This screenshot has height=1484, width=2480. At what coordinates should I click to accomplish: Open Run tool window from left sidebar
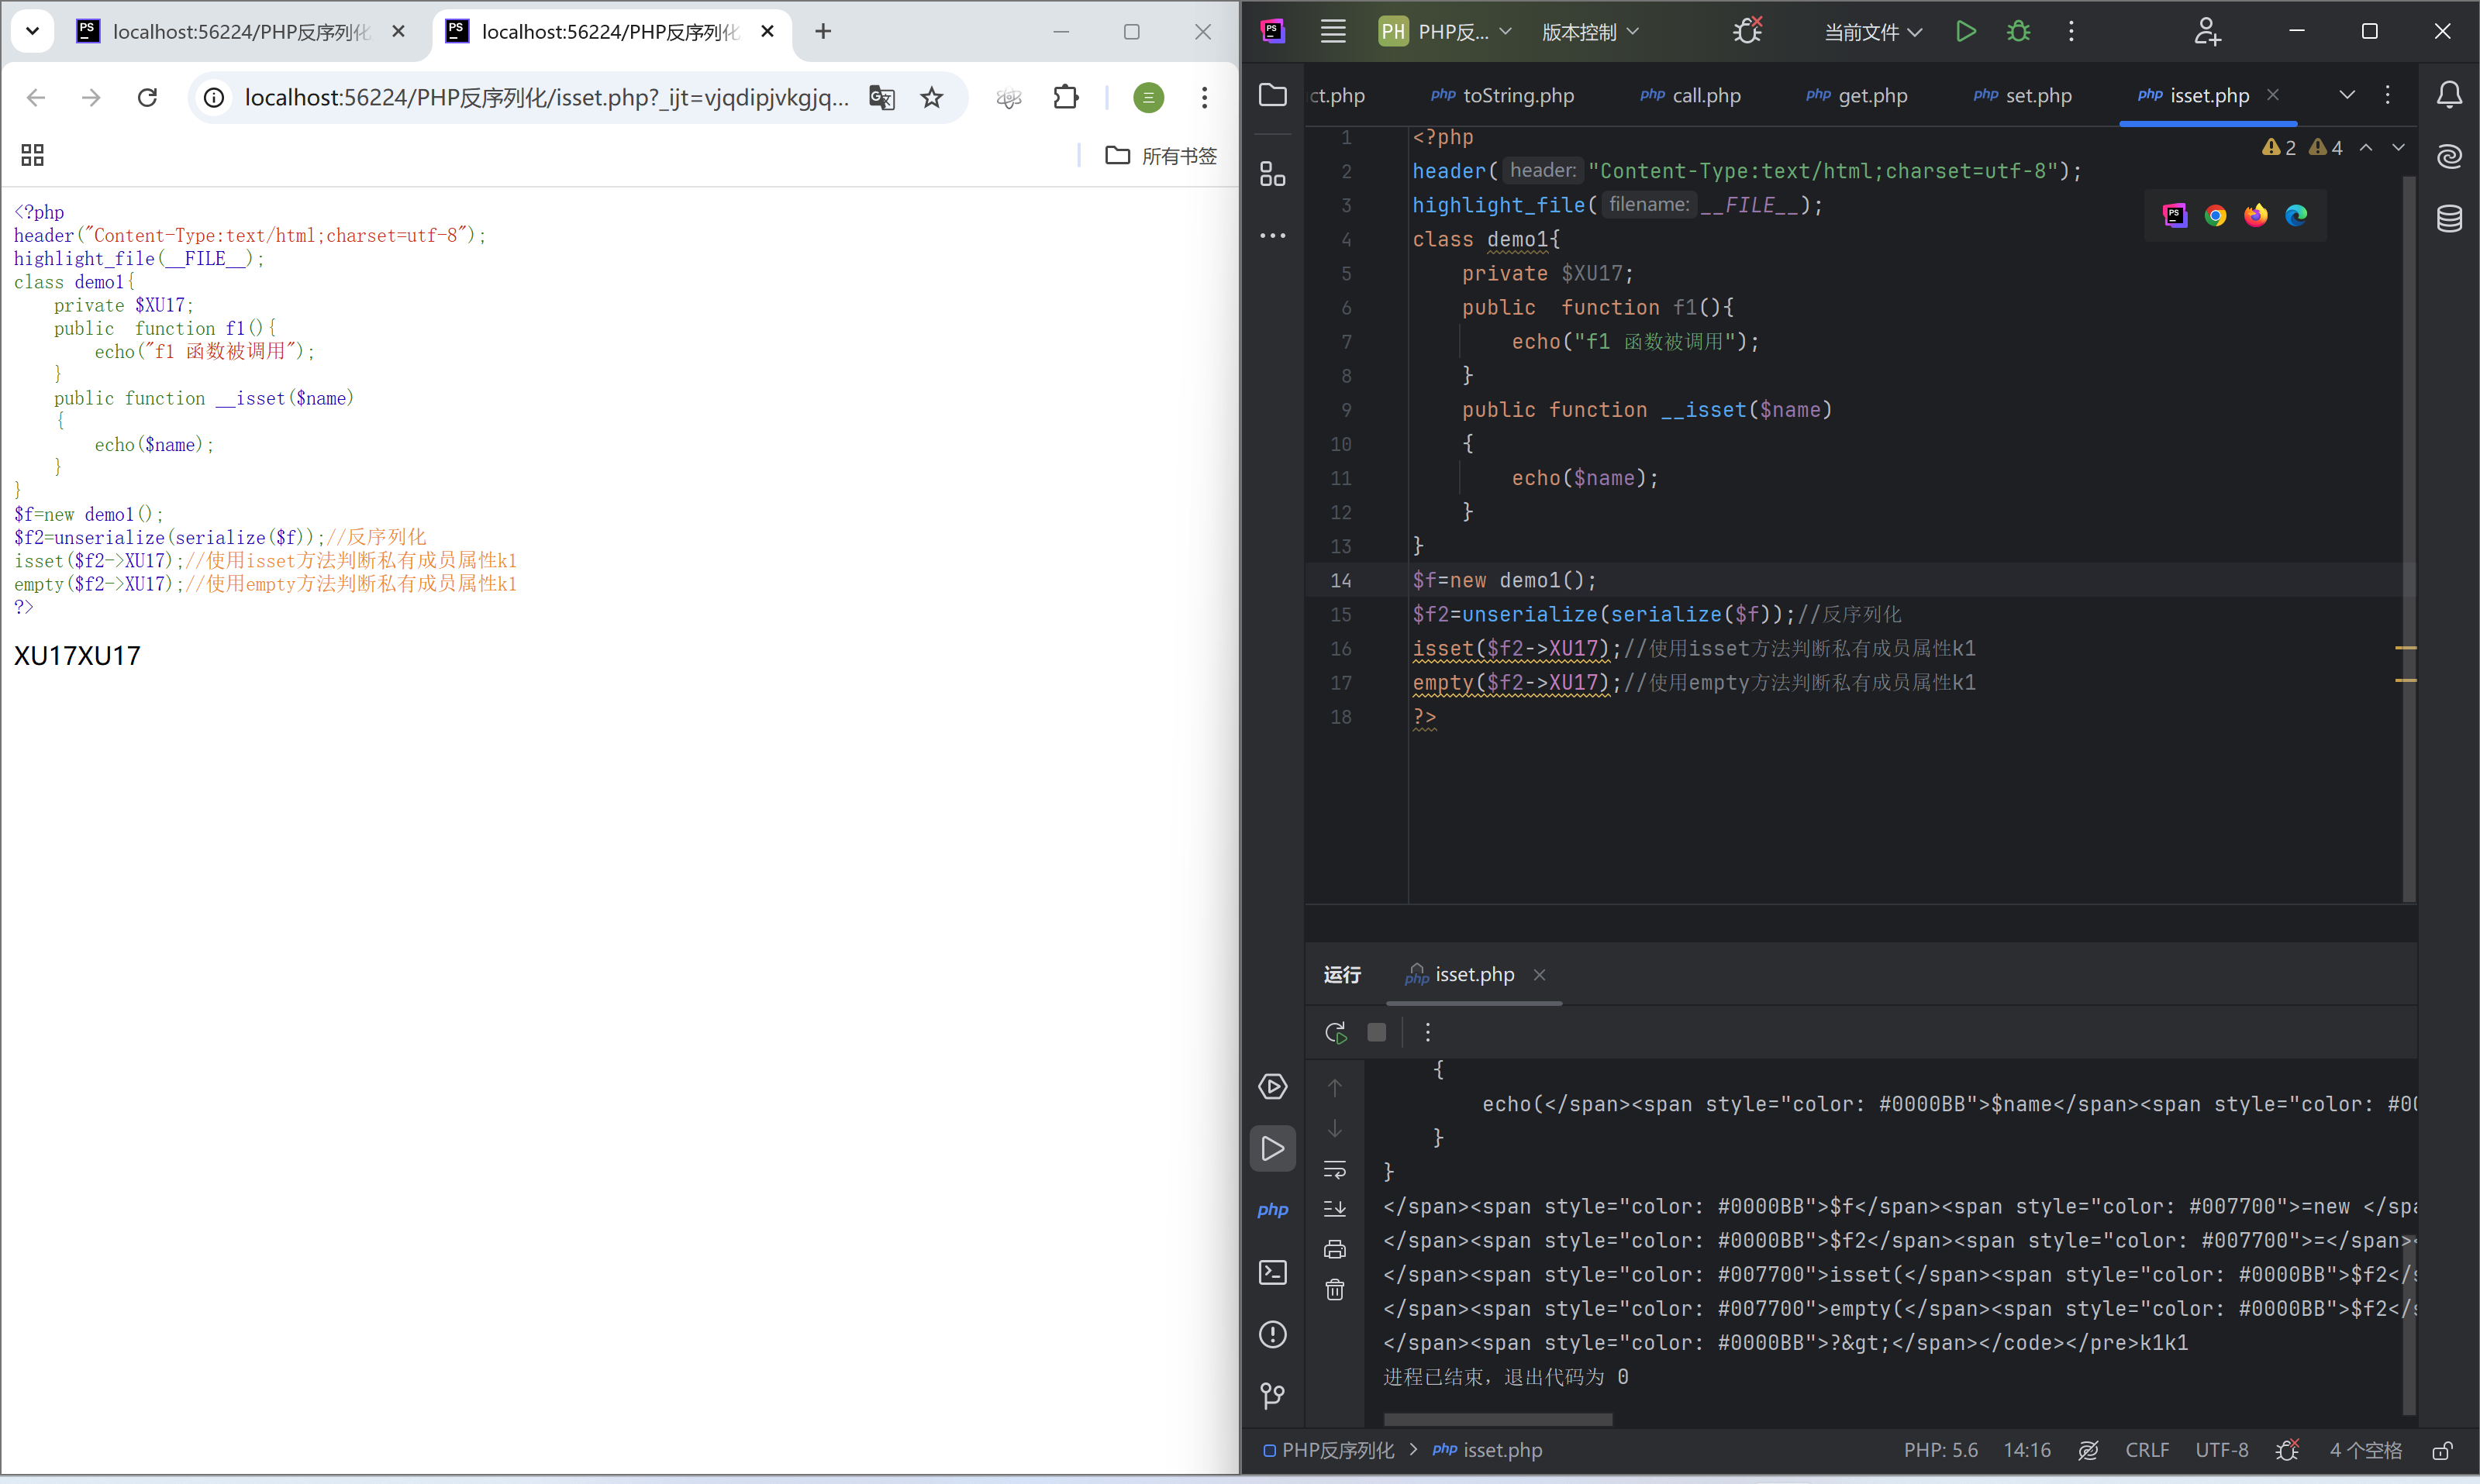(1272, 1148)
